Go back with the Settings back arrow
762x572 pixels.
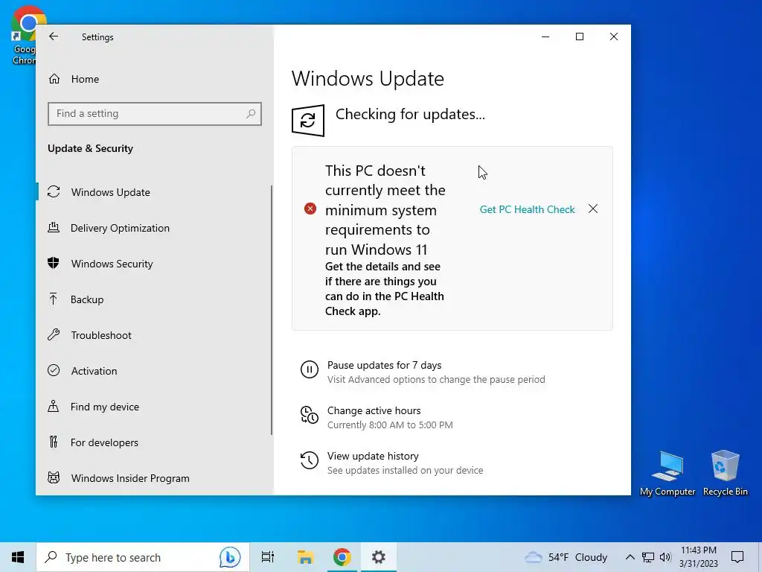pyautogui.click(x=54, y=36)
